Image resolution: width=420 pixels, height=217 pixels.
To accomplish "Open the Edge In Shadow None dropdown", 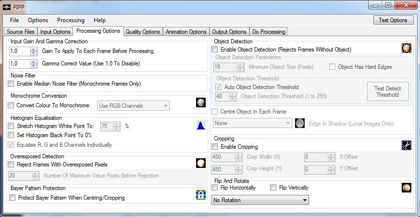I will (x=252, y=123).
